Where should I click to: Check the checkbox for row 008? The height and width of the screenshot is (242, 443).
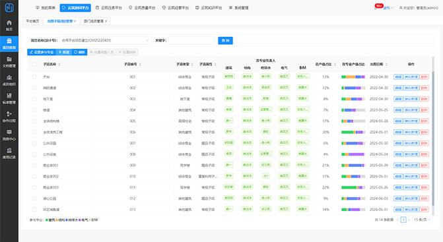[34, 154]
